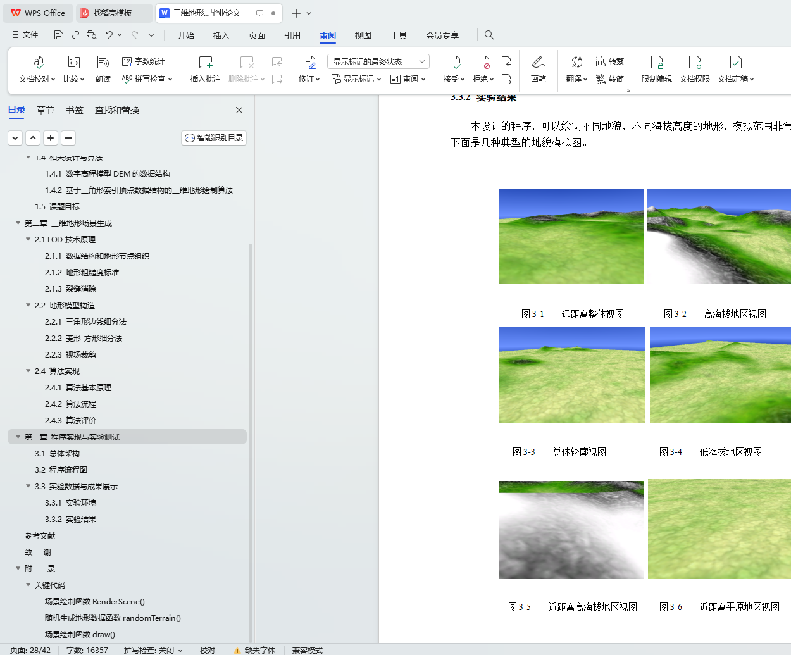Open 拼写检查: 关闭 status dropdown
The image size is (791, 655).
[153, 650]
